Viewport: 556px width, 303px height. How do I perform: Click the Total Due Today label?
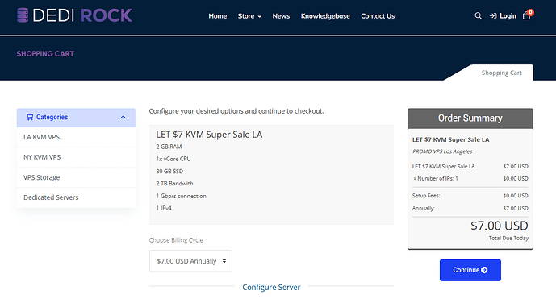point(508,239)
